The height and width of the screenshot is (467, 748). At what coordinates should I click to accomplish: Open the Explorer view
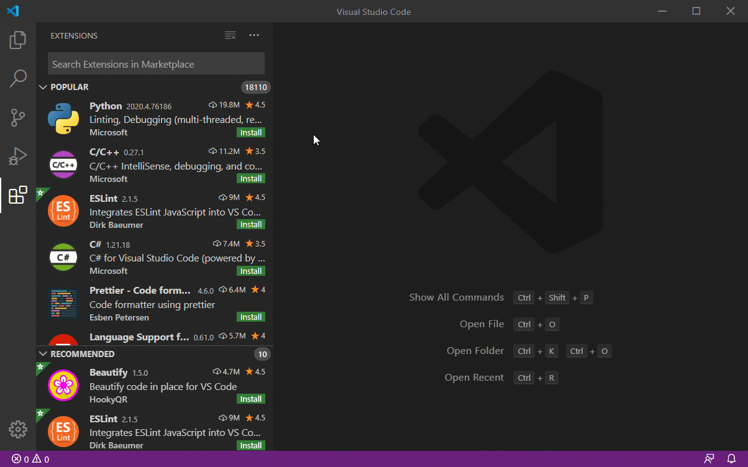(x=17, y=39)
